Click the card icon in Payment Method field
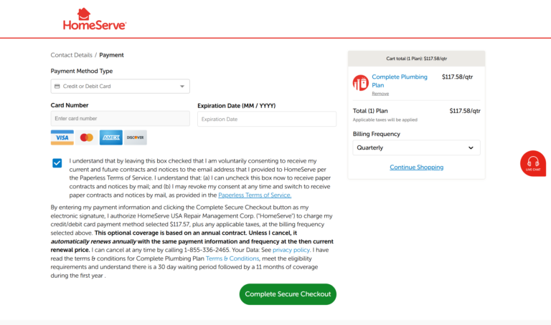Image resolution: width=551 pixels, height=325 pixels. pos(57,87)
